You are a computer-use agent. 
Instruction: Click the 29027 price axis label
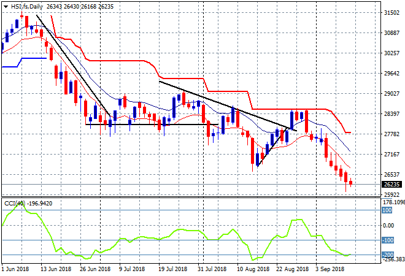[x=391, y=93]
